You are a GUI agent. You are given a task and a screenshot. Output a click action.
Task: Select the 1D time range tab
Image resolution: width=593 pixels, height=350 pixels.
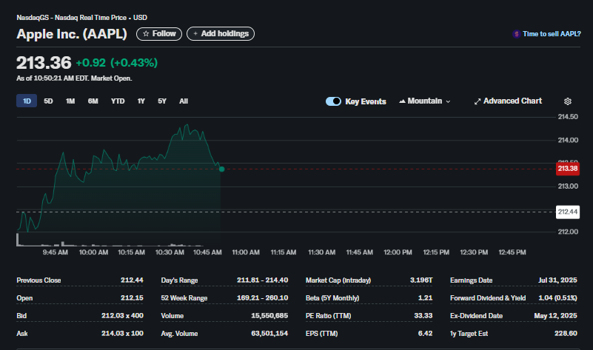pos(27,101)
